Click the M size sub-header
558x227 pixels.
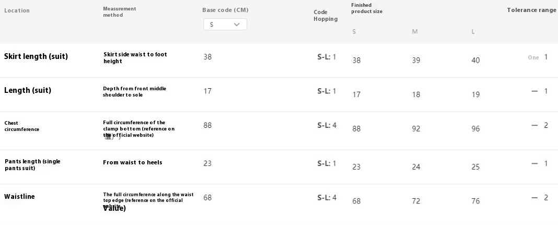[x=415, y=32]
